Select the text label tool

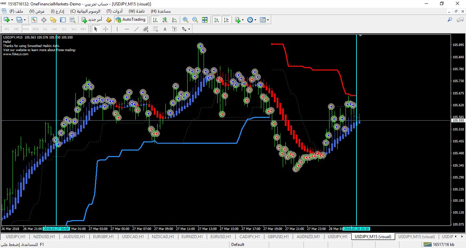pyautogui.click(x=174, y=29)
